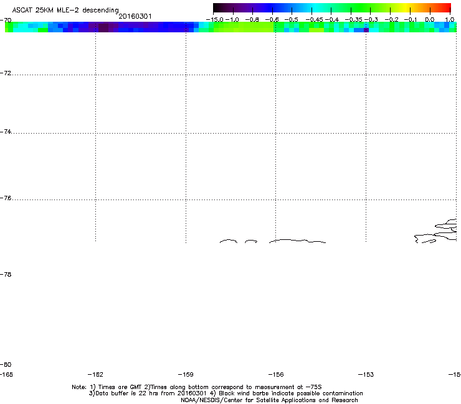This screenshot has height=404, width=461.
Task: Click the color bar label -0.1
Action: click(411, 20)
